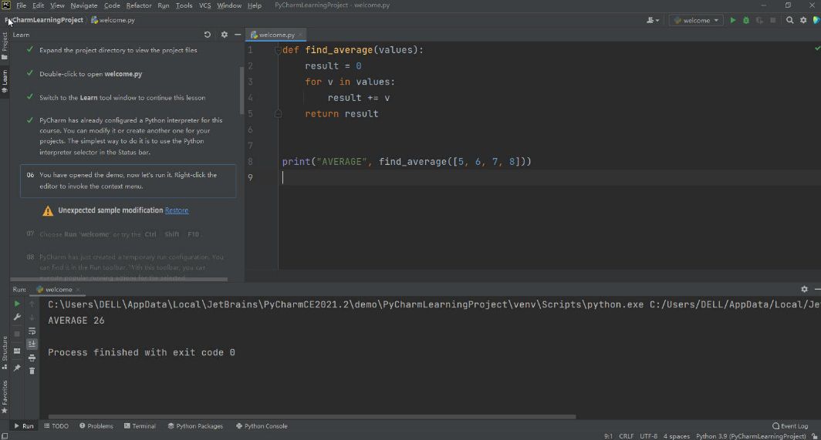The height and width of the screenshot is (440, 821).
Task: Open Python 3.9 interpreter selector
Action: coord(751,436)
